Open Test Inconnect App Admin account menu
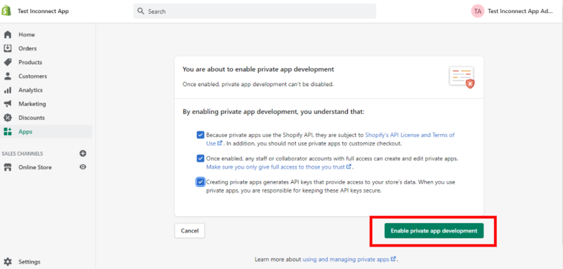The image size is (563, 269). pos(512,11)
